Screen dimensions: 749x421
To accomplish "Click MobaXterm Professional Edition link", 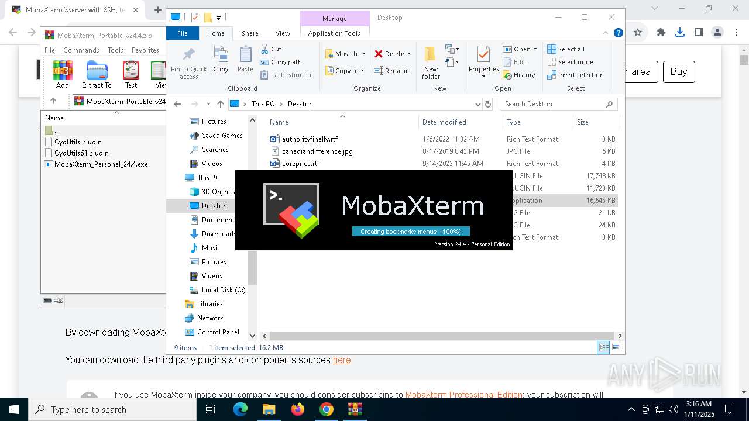I will coord(464,395).
